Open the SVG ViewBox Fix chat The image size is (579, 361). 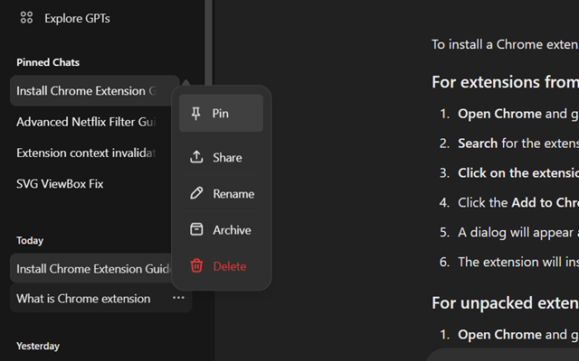[x=60, y=183]
